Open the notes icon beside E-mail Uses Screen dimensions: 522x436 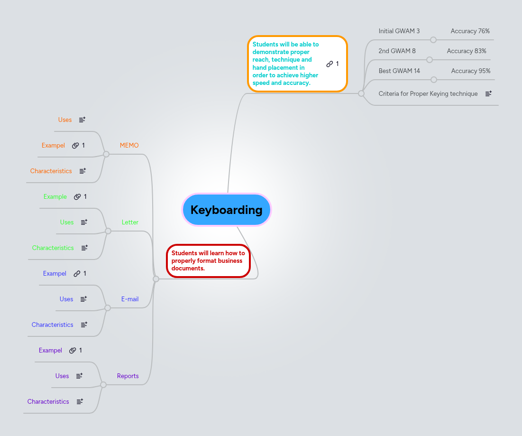83,299
